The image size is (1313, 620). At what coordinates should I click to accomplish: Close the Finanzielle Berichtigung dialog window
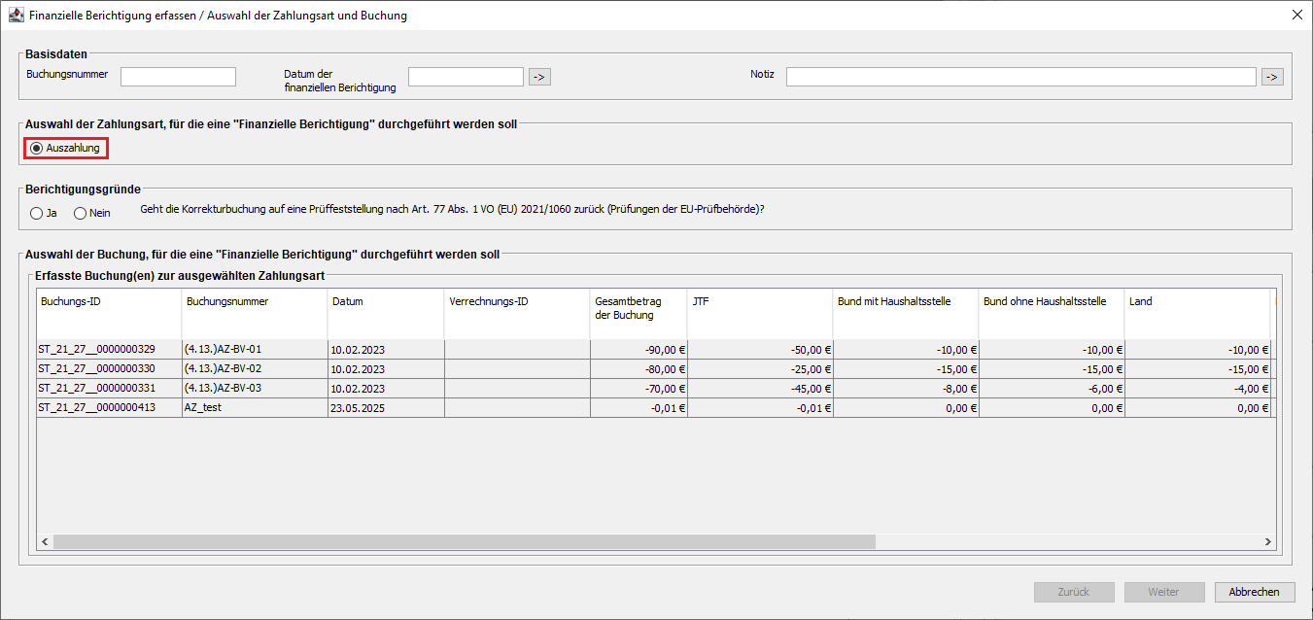pos(1296,16)
